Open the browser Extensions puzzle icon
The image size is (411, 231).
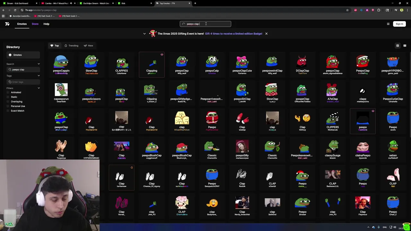379,10
